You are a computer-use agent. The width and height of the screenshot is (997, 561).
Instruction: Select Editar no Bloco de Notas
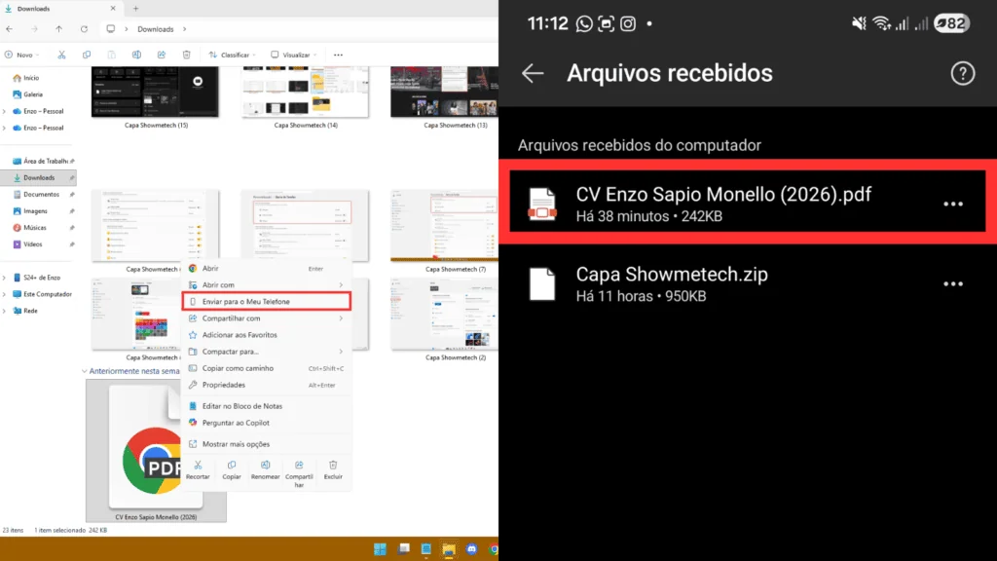[x=267, y=406]
